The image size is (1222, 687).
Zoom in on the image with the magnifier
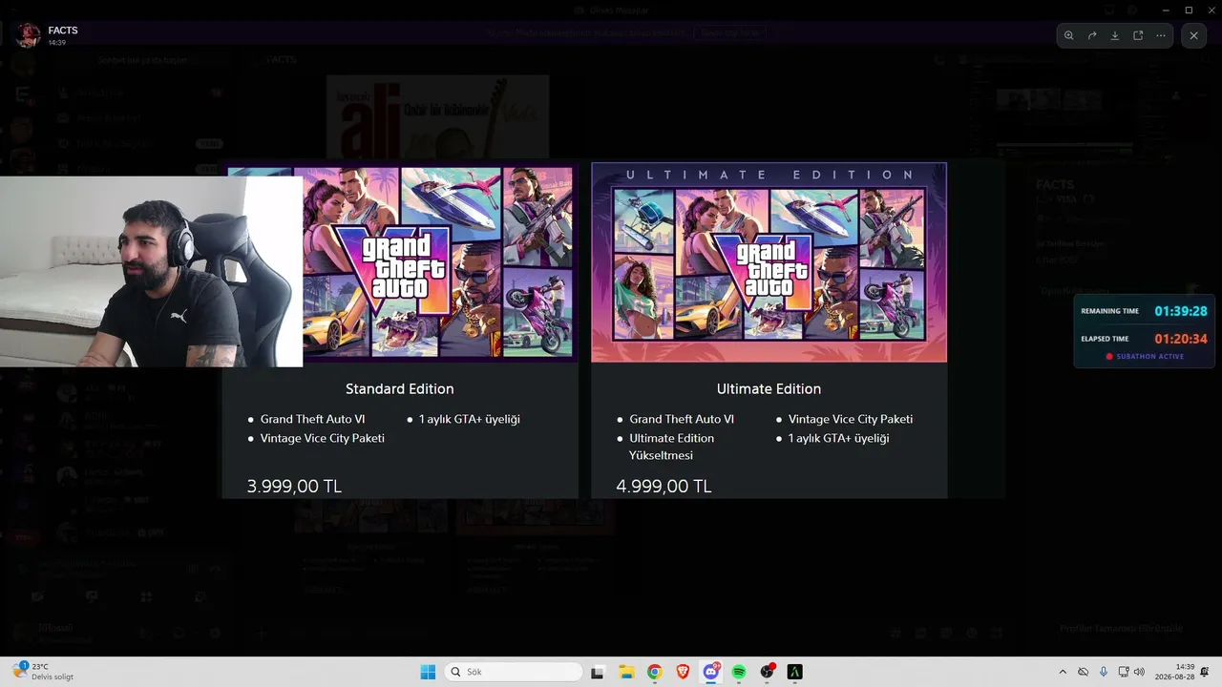coord(1068,35)
